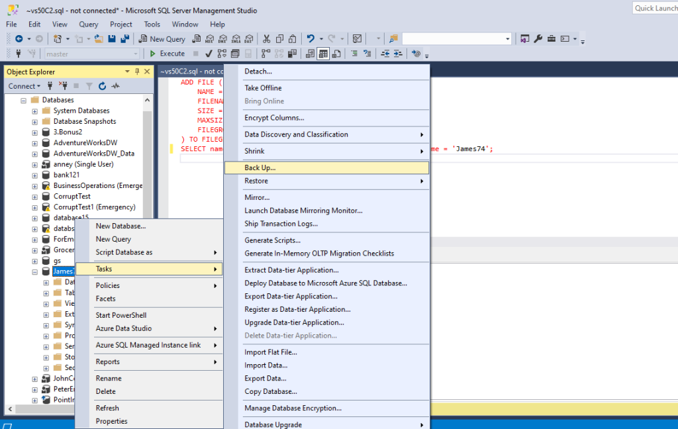This screenshot has width=678, height=429.
Task: Expand the CorruptTest database node
Action: point(34,197)
